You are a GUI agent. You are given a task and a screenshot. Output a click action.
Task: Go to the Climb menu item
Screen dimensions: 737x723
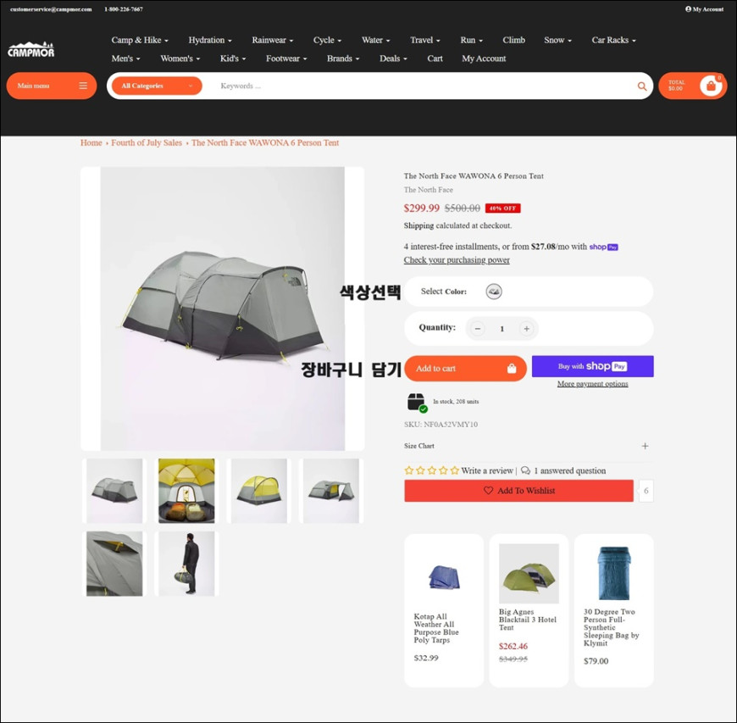pyautogui.click(x=513, y=40)
